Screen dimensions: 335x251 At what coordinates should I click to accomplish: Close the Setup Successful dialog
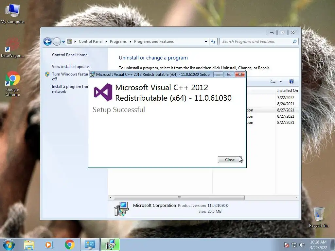(x=230, y=159)
